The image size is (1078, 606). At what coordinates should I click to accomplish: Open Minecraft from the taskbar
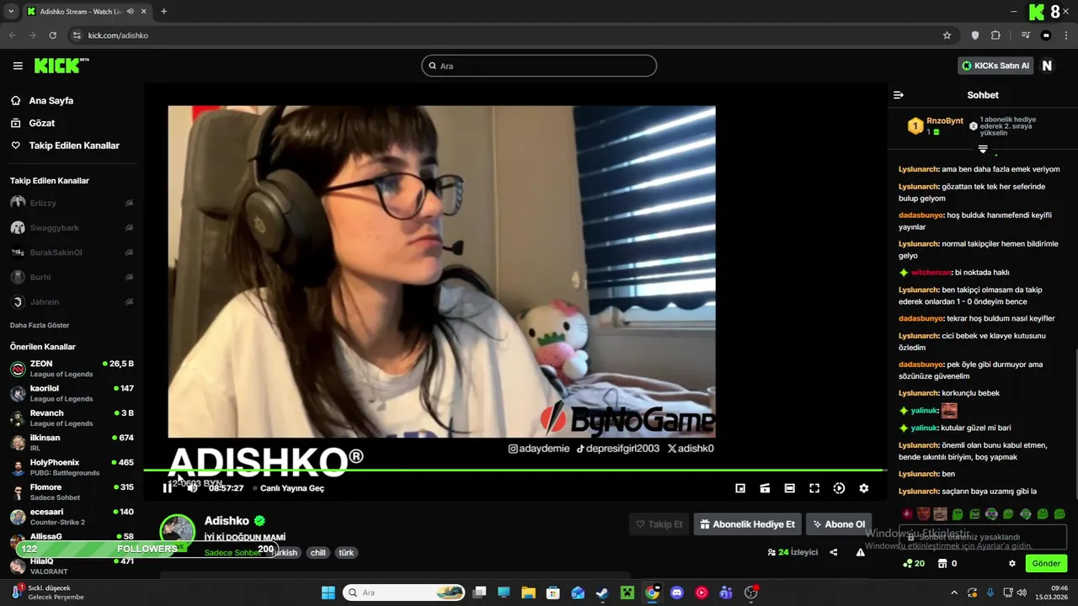point(627,593)
